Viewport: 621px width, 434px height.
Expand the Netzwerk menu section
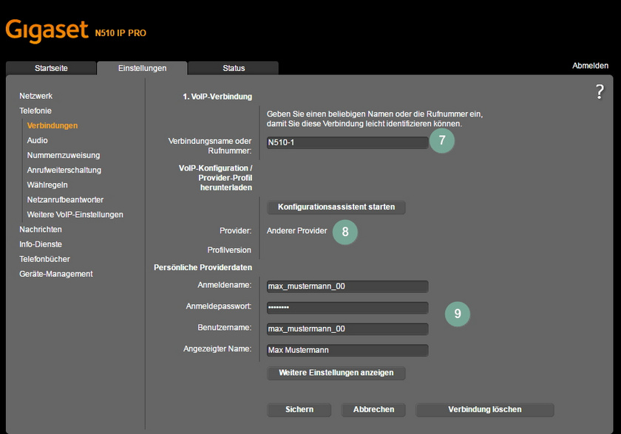tap(35, 96)
